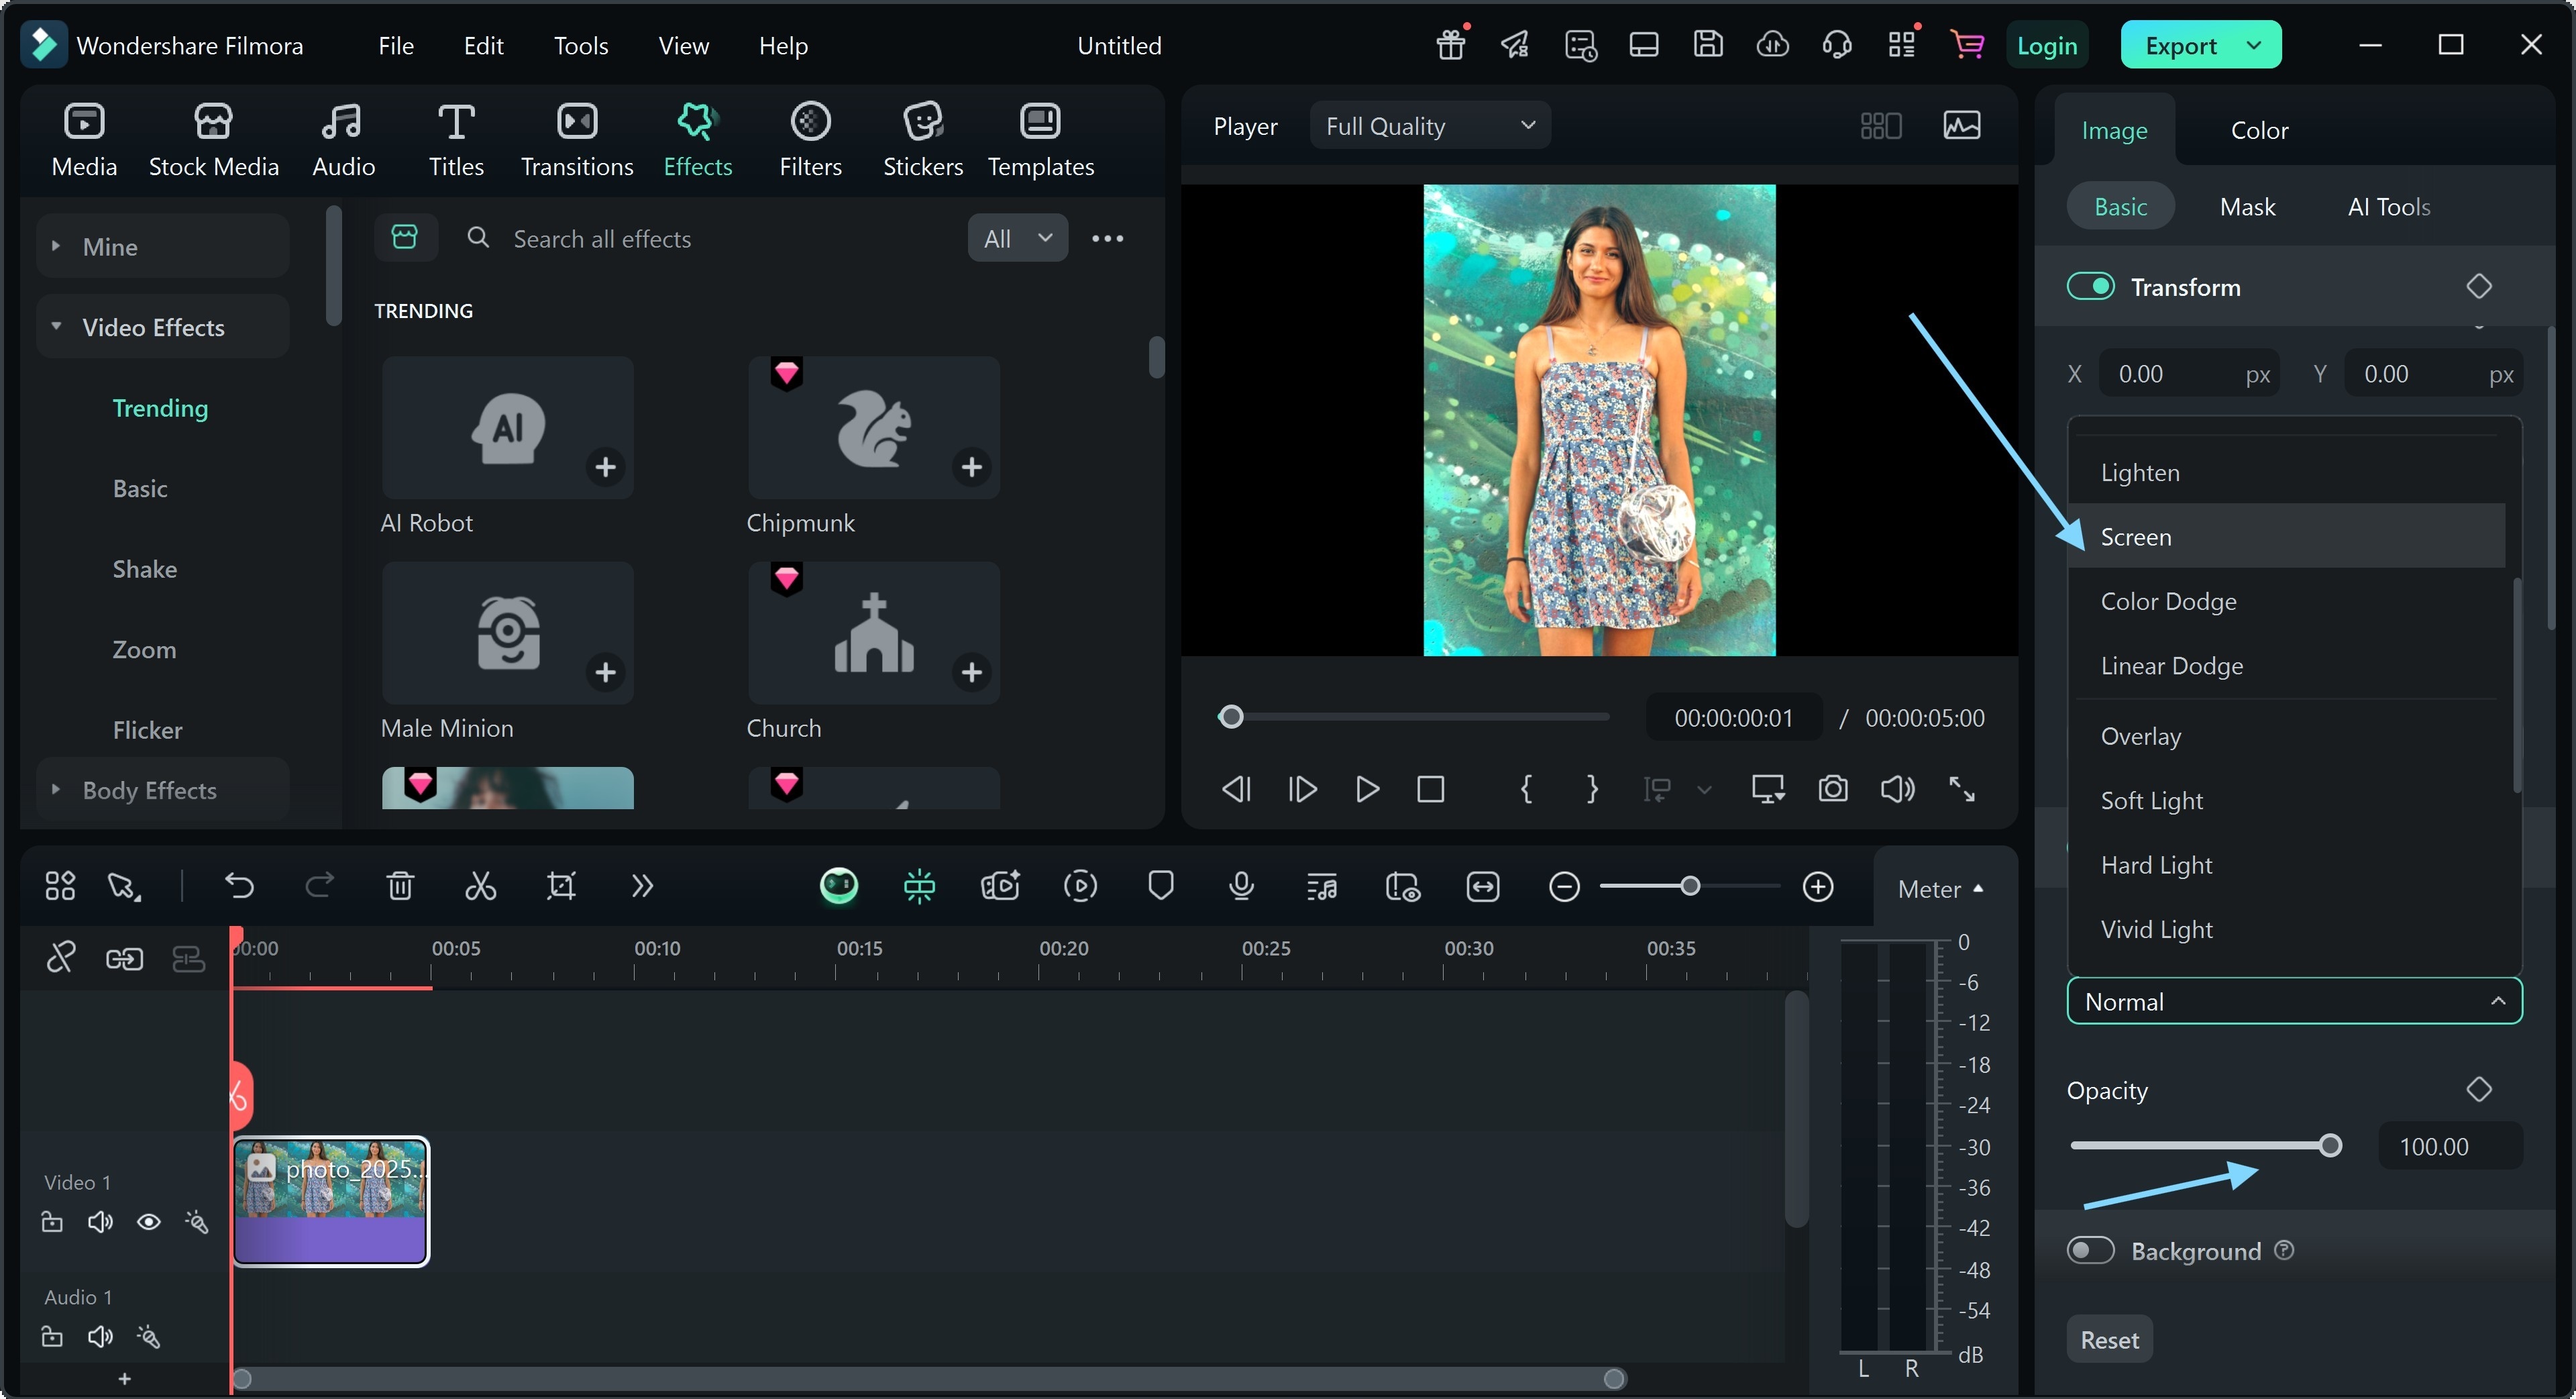Show more timeline tools chevrons
The width and height of the screenshot is (2576, 1399).
(642, 886)
